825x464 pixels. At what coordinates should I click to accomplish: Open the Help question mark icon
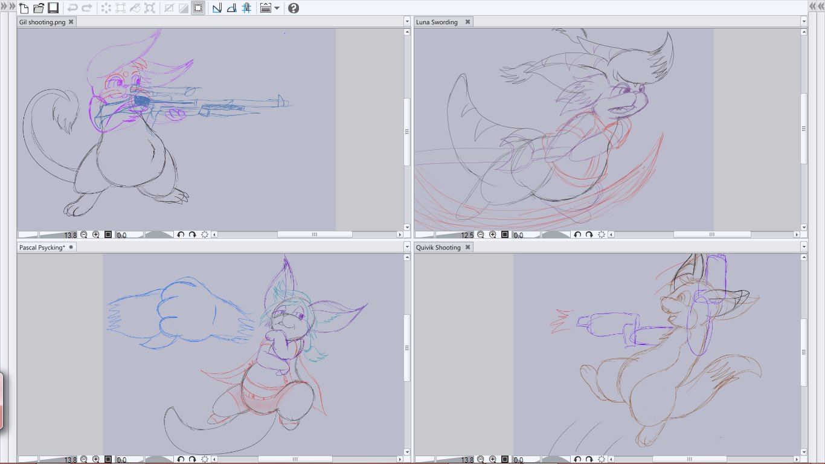pyautogui.click(x=294, y=8)
